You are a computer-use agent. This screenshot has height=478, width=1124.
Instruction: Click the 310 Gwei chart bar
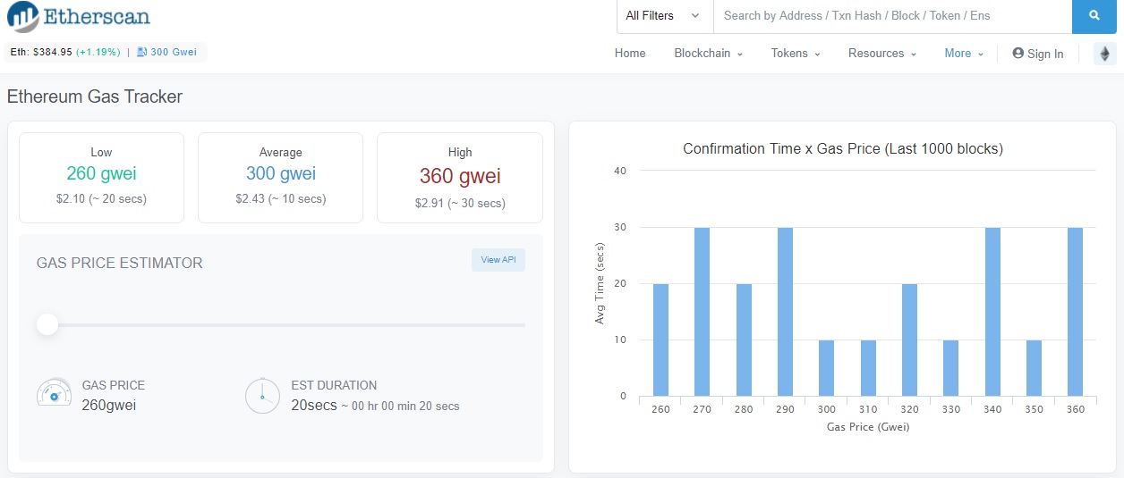(868, 368)
